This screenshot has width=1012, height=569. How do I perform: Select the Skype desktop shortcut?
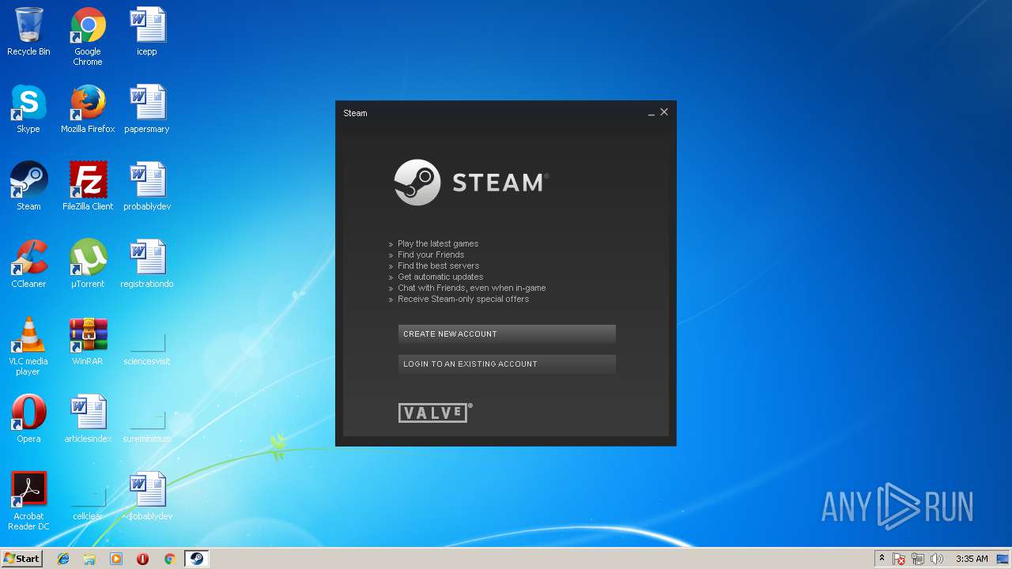(x=28, y=109)
